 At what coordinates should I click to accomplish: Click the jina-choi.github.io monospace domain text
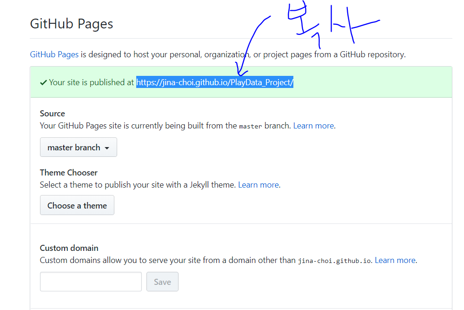[x=334, y=261]
